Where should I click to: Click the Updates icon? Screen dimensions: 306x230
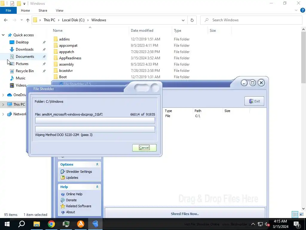coord(63,178)
